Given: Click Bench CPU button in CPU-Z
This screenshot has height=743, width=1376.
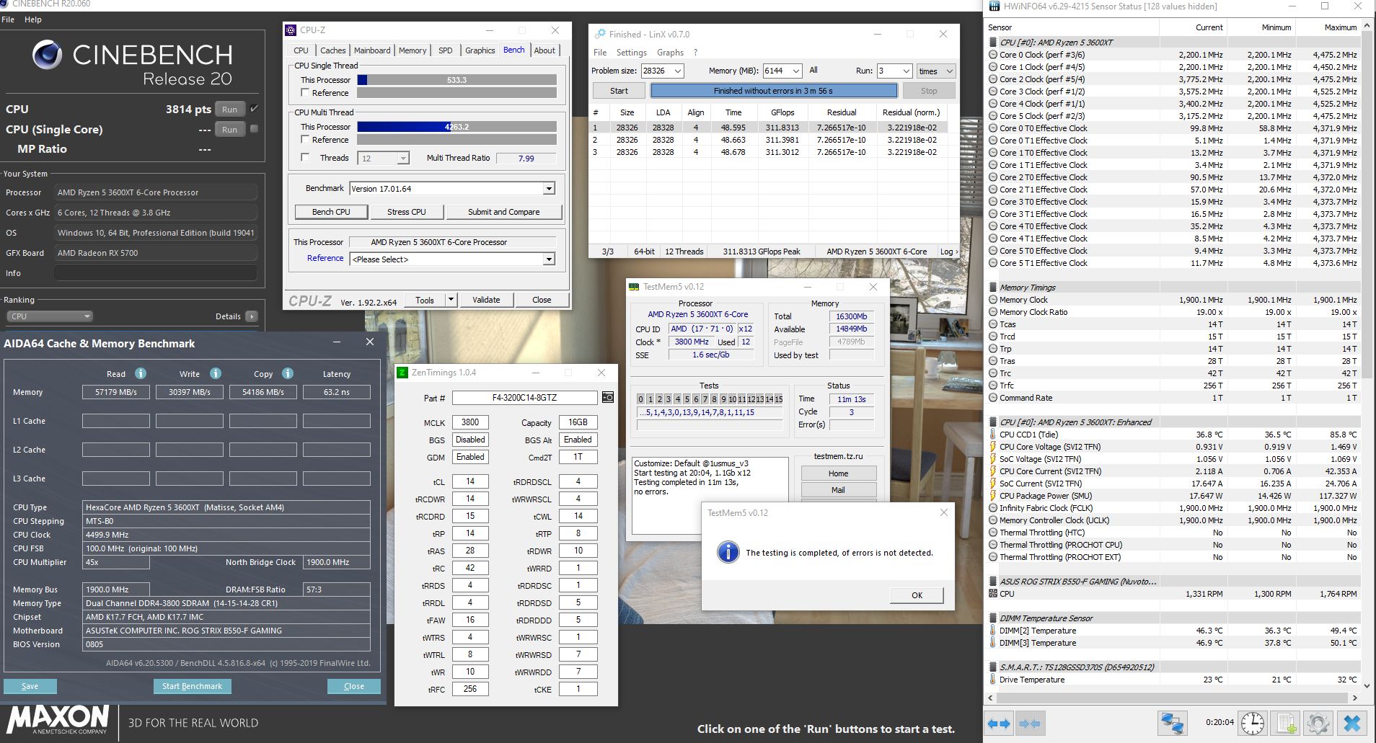Looking at the screenshot, I should (x=331, y=212).
